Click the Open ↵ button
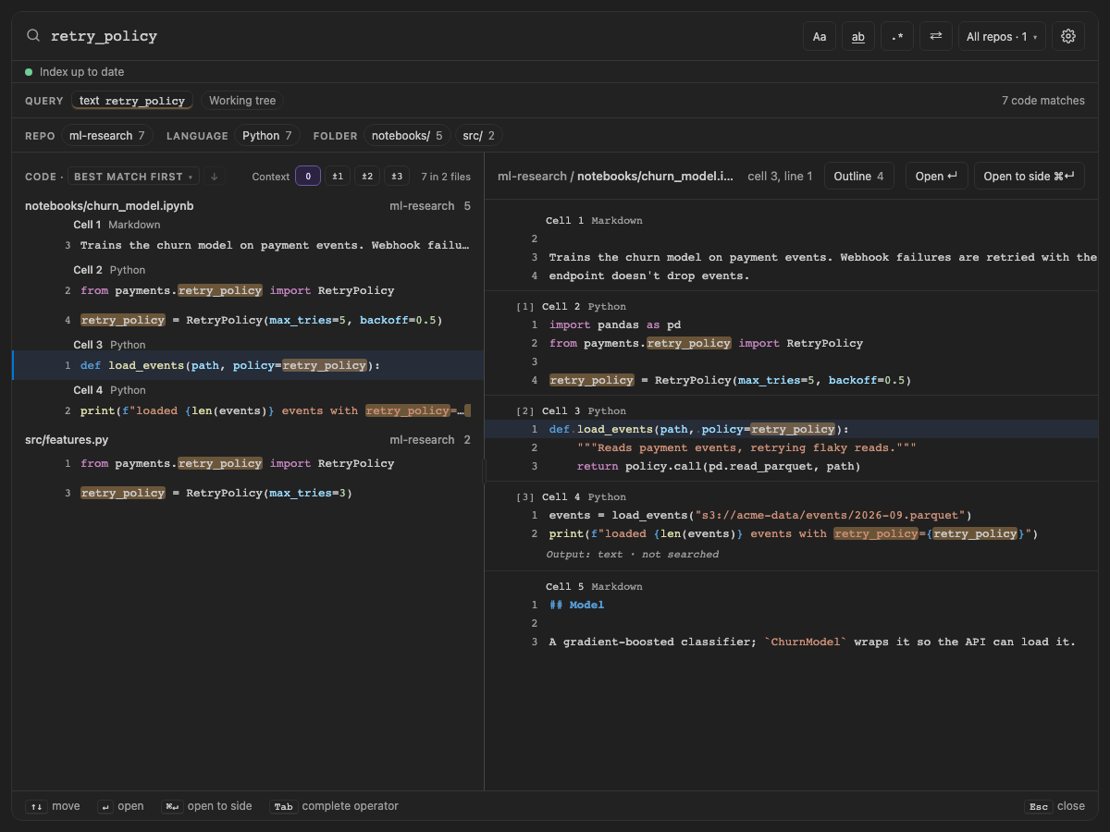The width and height of the screenshot is (1110, 832). coord(936,177)
